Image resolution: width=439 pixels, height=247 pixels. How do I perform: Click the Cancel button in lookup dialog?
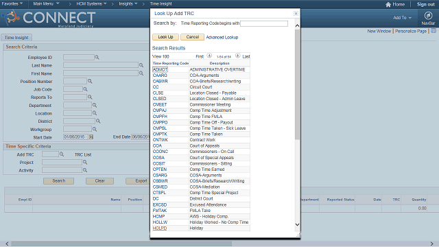pos(192,37)
